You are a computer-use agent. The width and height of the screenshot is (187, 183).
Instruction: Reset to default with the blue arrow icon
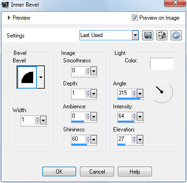click(x=176, y=35)
